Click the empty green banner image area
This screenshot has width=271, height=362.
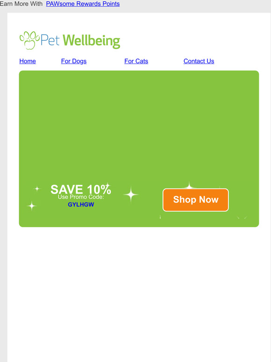(139, 125)
